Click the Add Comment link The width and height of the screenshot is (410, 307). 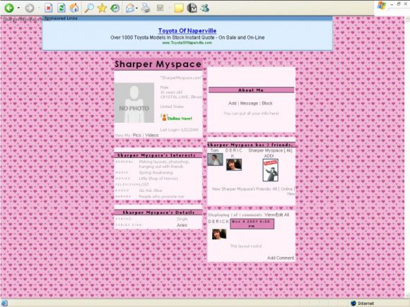point(281,258)
